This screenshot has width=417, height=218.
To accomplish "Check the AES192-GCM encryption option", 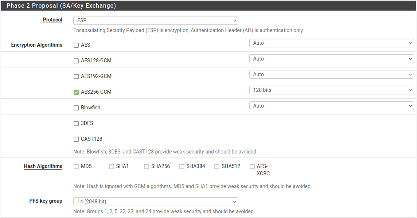I will tap(76, 77).
